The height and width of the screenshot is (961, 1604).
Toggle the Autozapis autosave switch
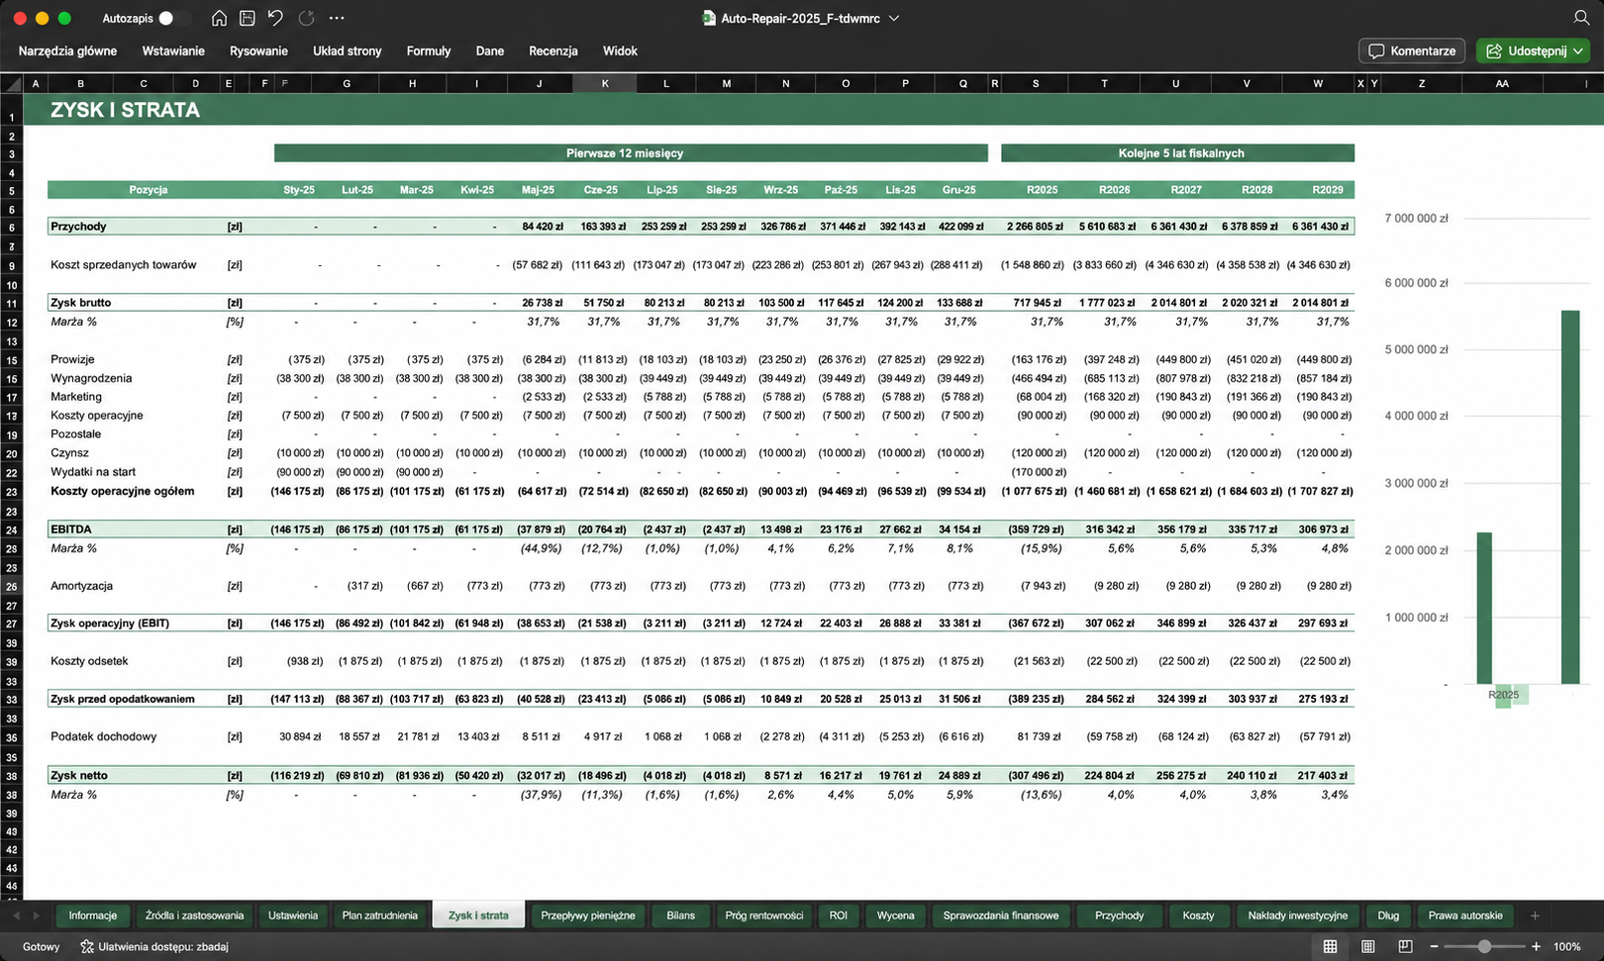pos(171,18)
